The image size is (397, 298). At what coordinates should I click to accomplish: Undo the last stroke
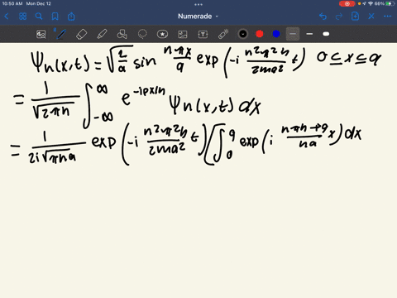pos(323,17)
